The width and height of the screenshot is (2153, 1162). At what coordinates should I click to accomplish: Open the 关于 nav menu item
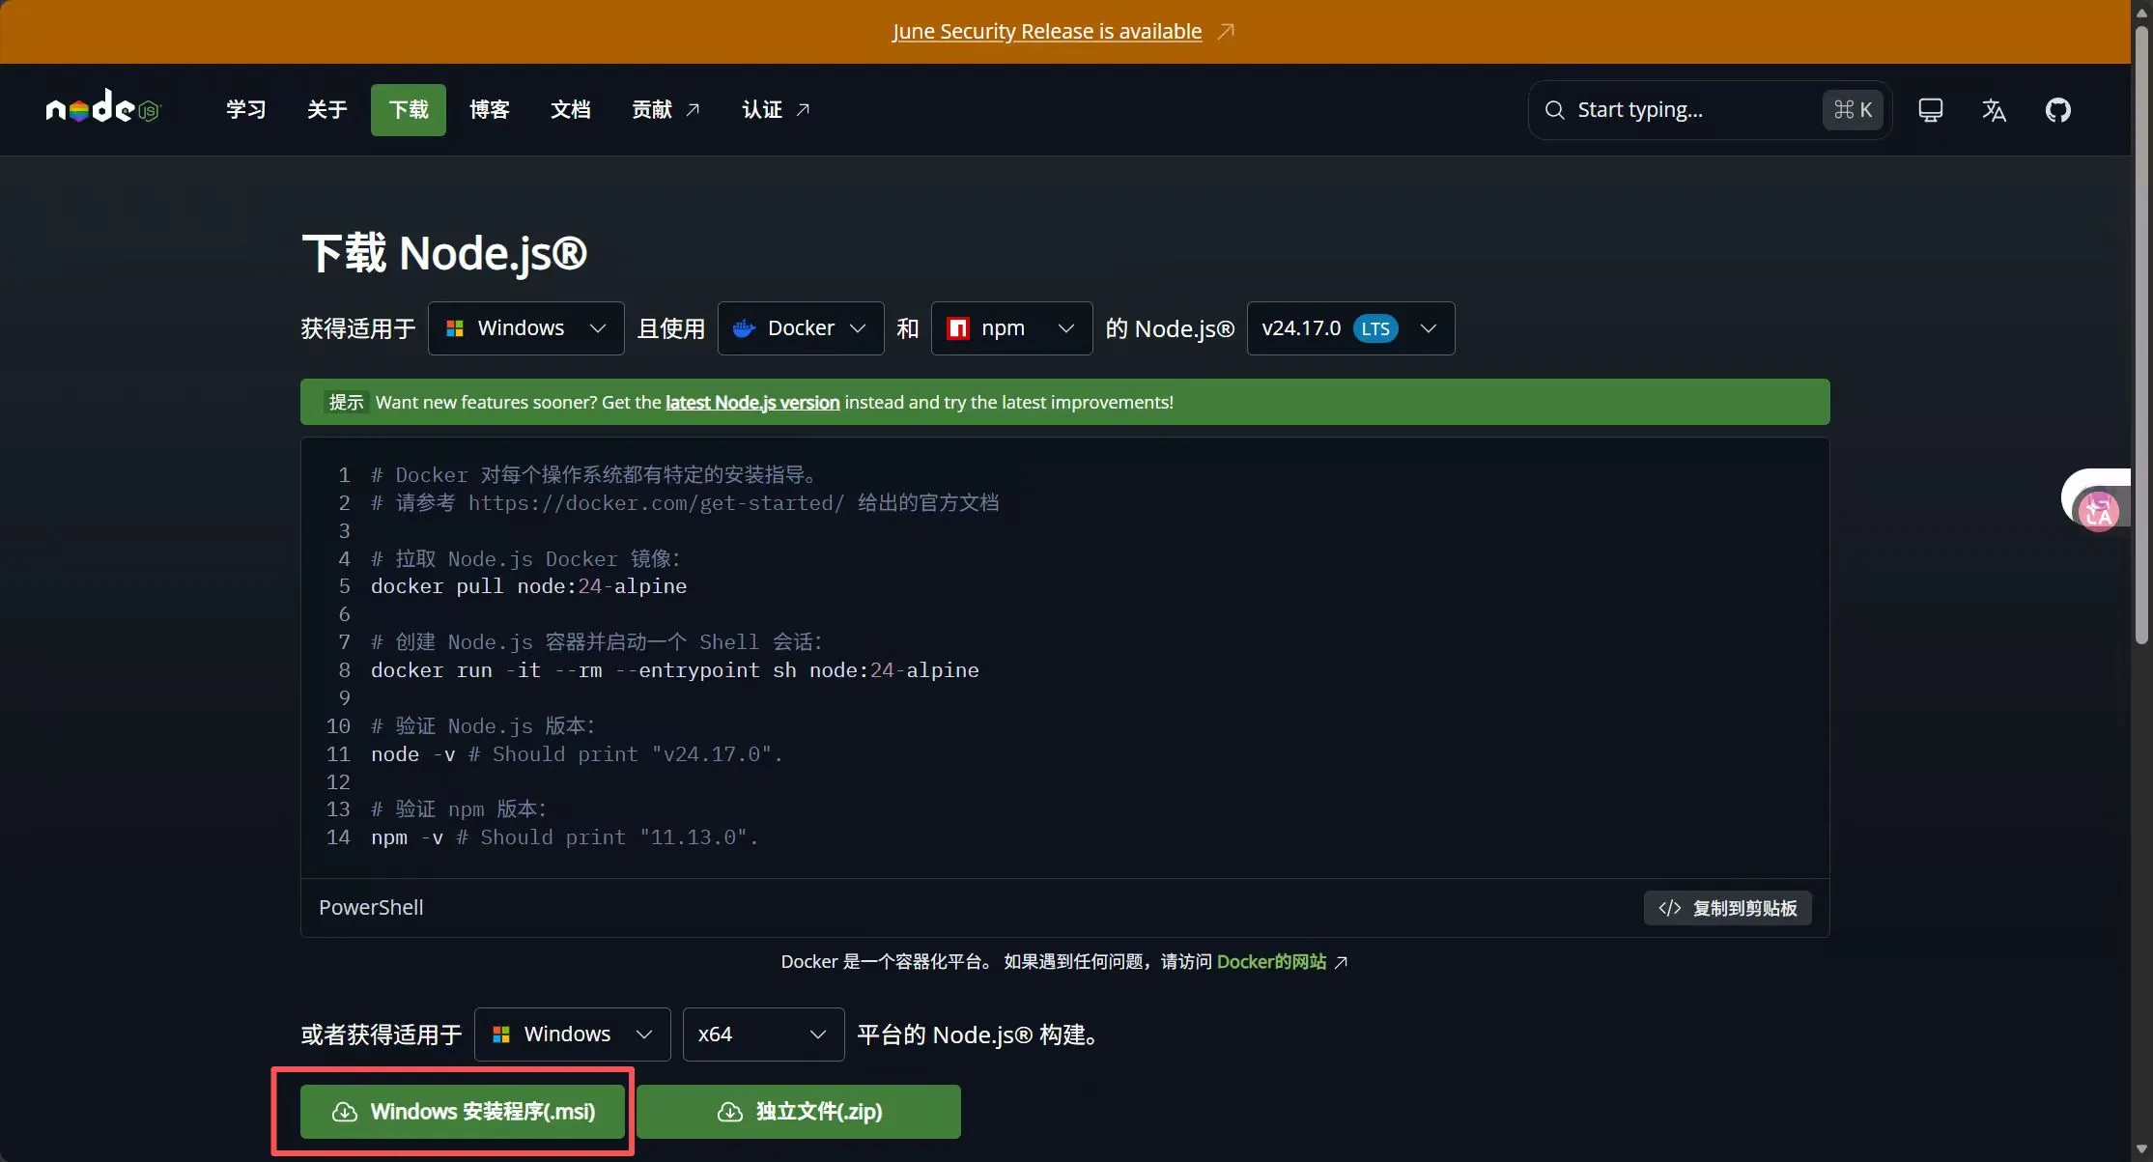pos(326,110)
